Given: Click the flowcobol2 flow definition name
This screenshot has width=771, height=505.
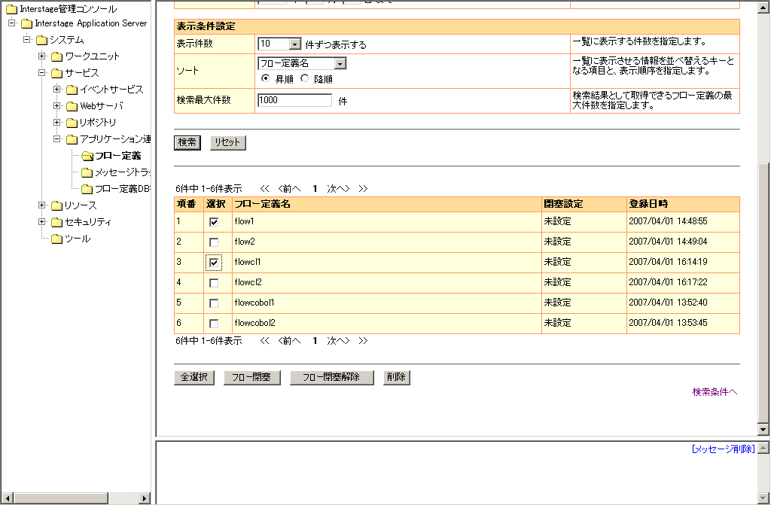Looking at the screenshot, I should tap(254, 323).
